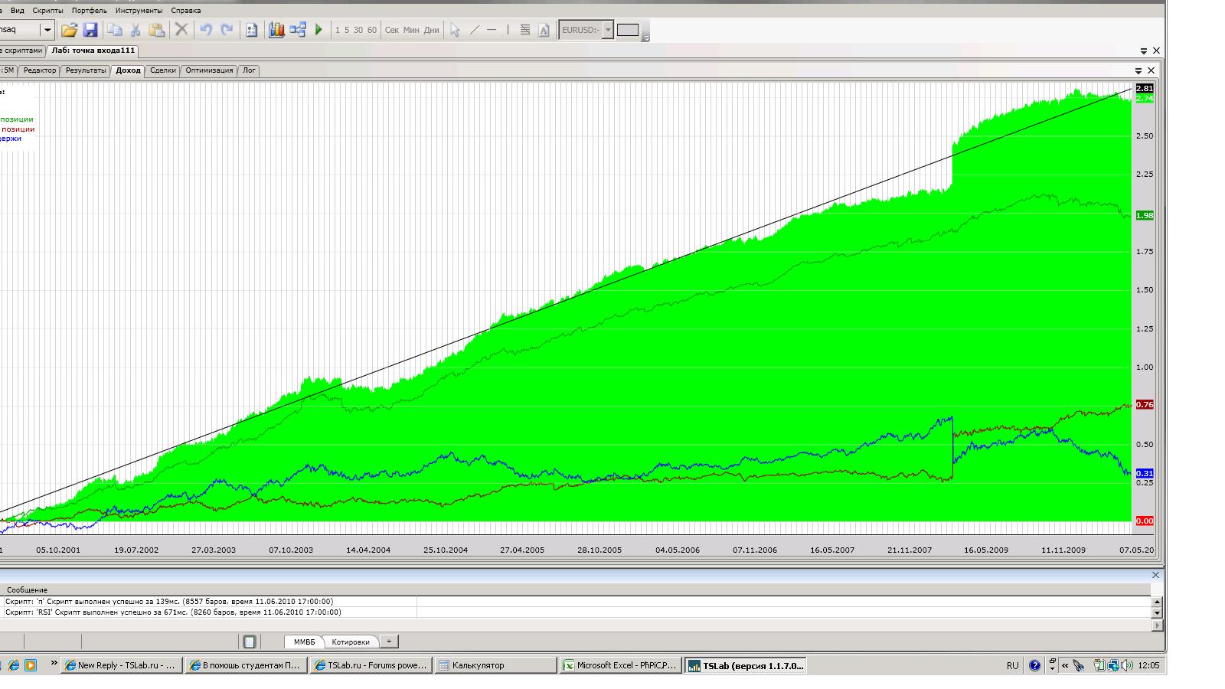The width and height of the screenshot is (1225, 689).
Task: Click the color swatch box beside EURUSD
Action: click(x=628, y=30)
